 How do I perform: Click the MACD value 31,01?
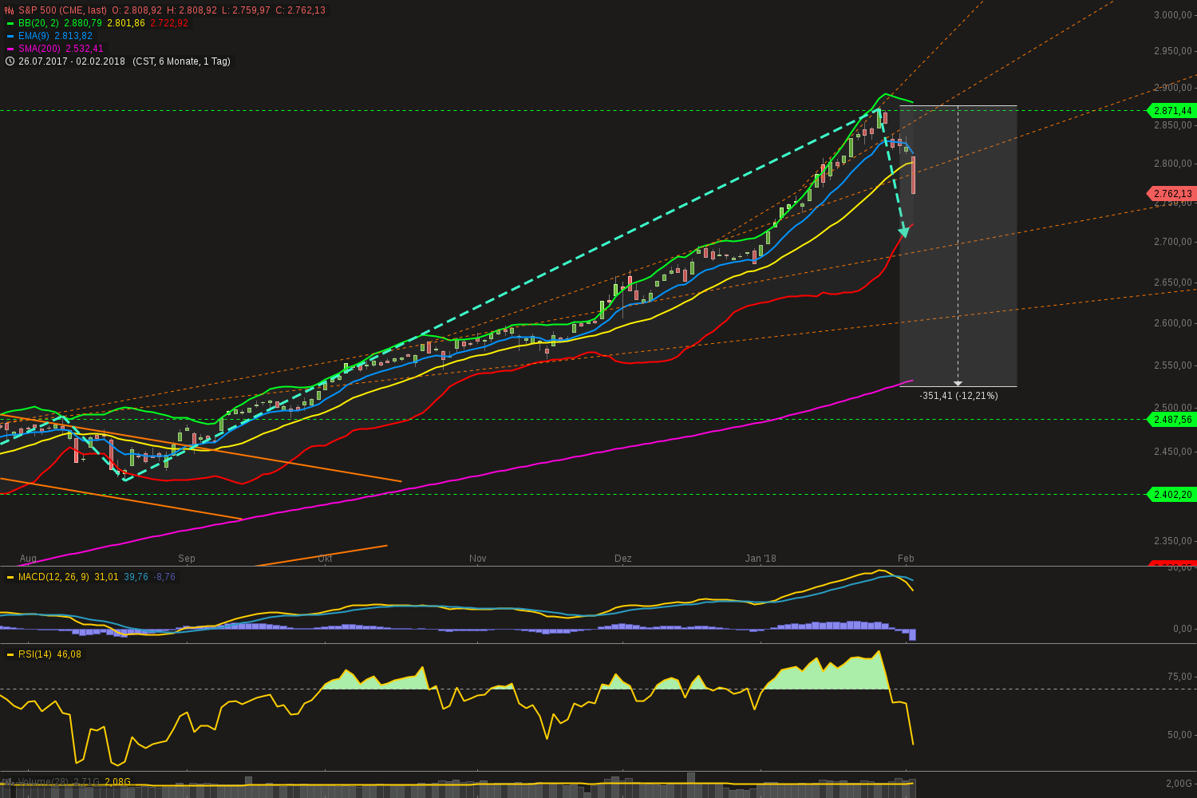pyautogui.click(x=106, y=577)
